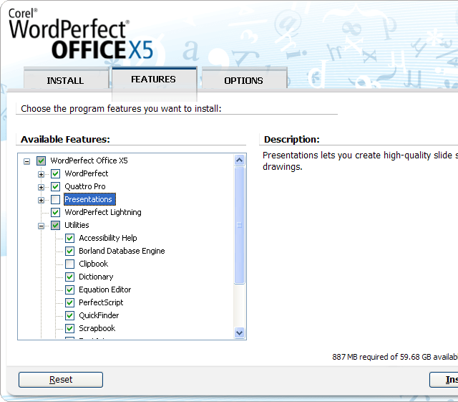Uncheck the Dictionary checkbox
Viewport: 458px width, 402px height.
pos(70,277)
